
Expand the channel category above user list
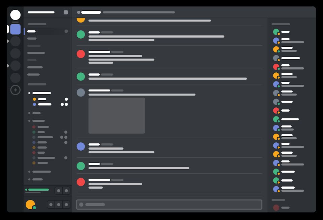[x=37, y=84]
